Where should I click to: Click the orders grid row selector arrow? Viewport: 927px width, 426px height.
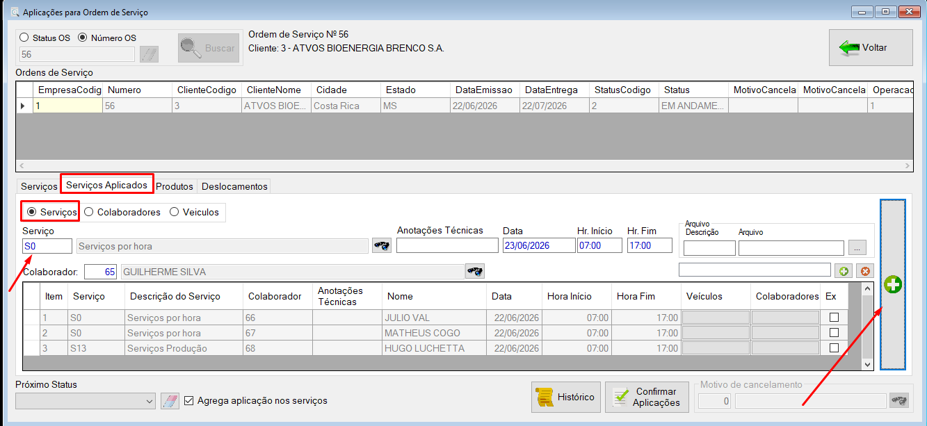24,106
